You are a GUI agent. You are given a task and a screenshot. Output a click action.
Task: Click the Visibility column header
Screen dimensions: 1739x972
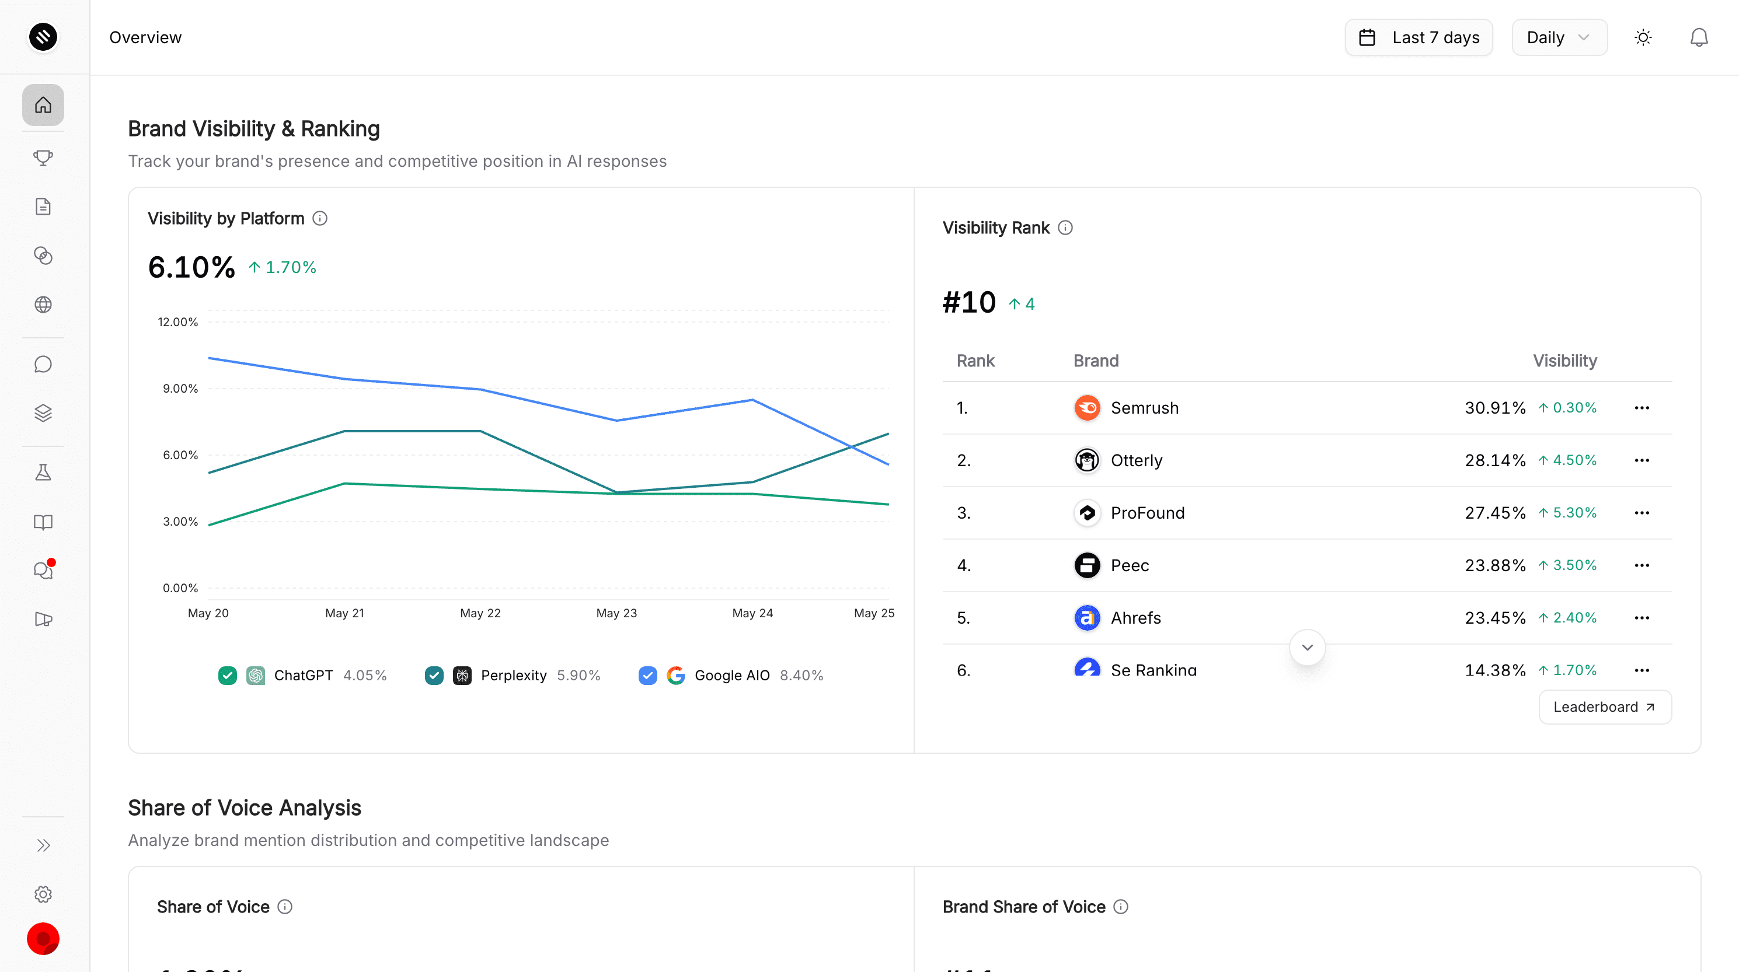click(1565, 361)
